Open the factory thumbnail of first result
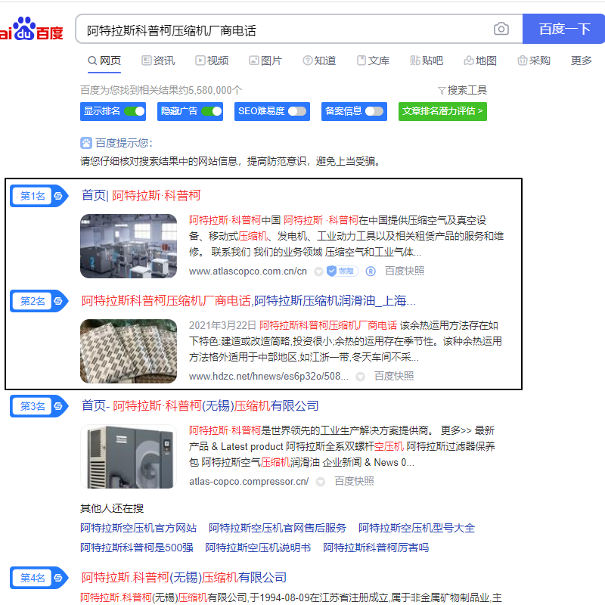Viewport: 605px width, 605px height. click(x=129, y=247)
